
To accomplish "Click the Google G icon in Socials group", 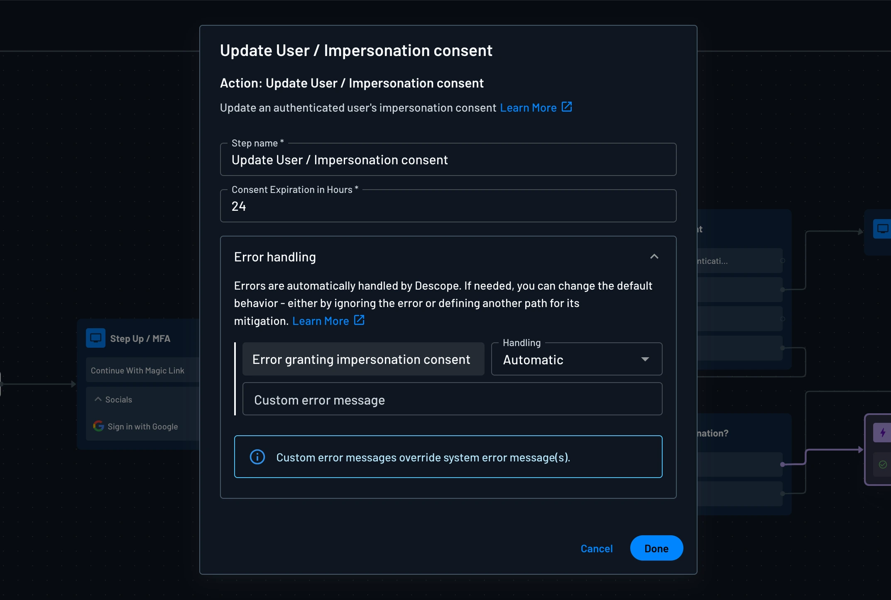I will click(x=99, y=426).
